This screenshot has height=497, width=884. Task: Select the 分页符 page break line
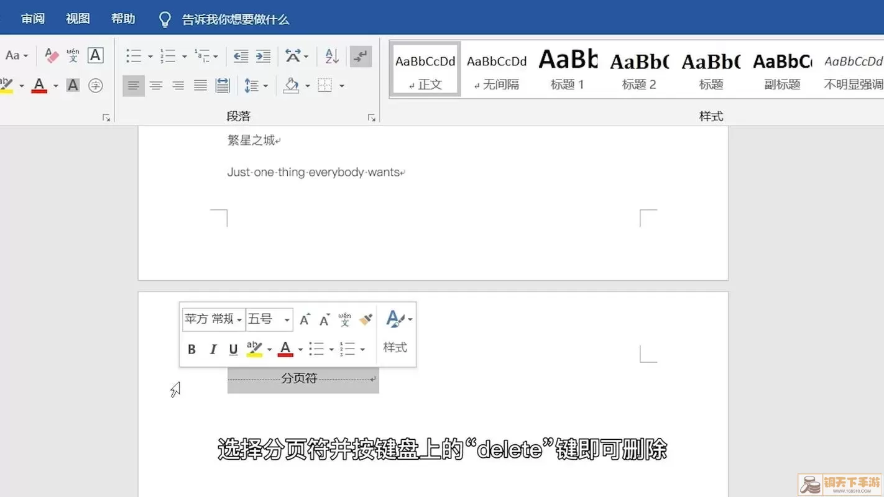tap(303, 378)
